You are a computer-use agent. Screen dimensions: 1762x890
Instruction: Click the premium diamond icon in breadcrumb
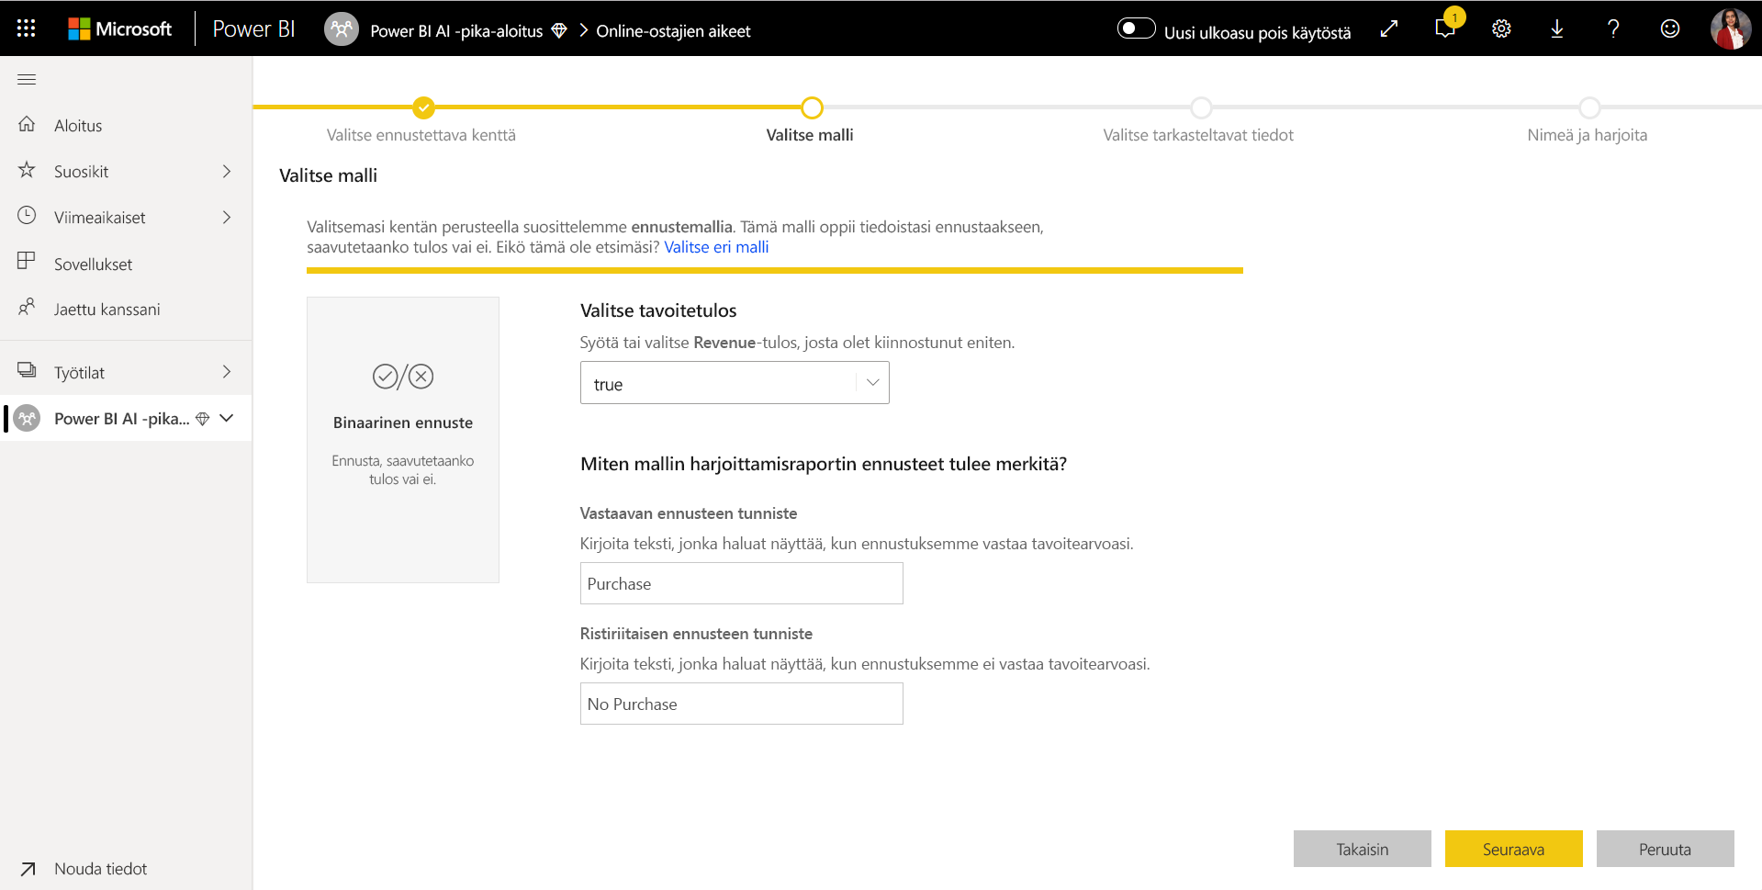coord(559,30)
